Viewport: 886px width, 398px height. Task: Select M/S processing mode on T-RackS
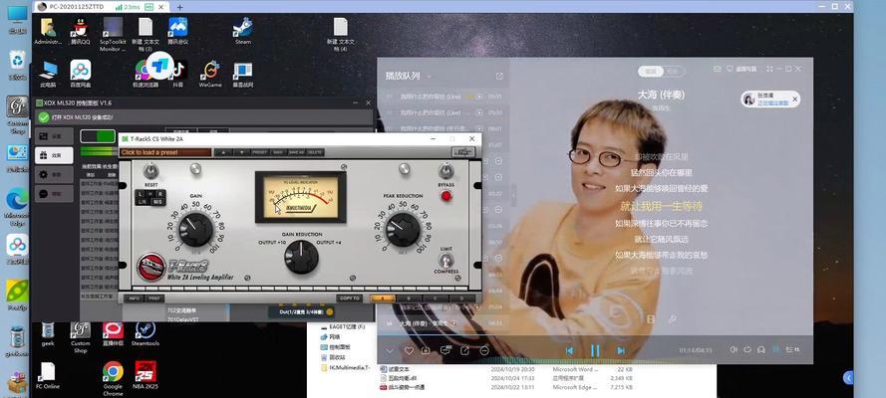157,201
